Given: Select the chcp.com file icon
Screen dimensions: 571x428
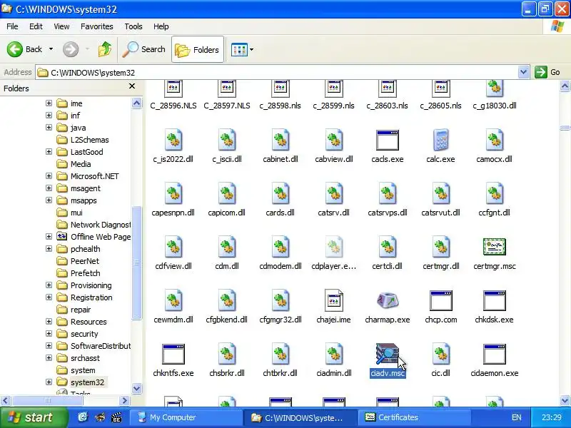Looking at the screenshot, I should click(440, 300).
